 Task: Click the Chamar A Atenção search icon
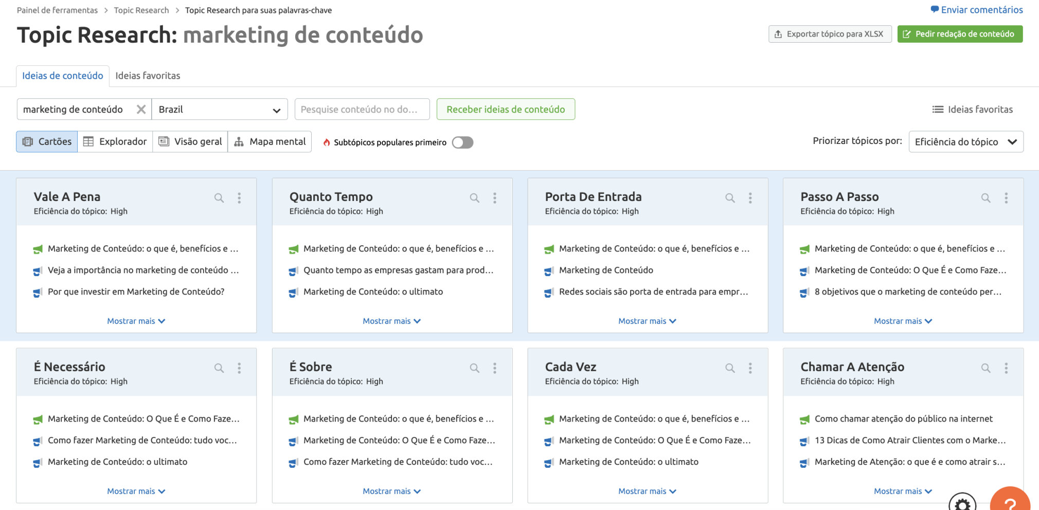pyautogui.click(x=986, y=368)
